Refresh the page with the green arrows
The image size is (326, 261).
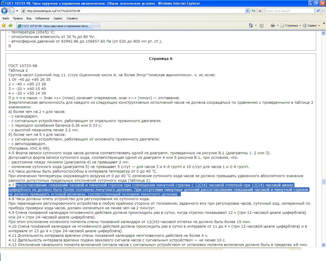click(253, 11)
